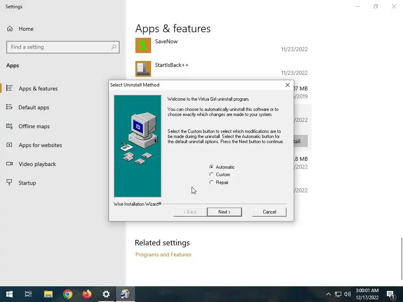This screenshot has width=403, height=302.
Task: Switch to Settings gear on the taskbar
Action: 106,294
